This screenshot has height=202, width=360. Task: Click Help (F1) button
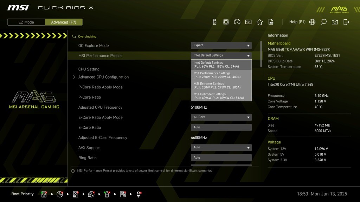point(297,22)
